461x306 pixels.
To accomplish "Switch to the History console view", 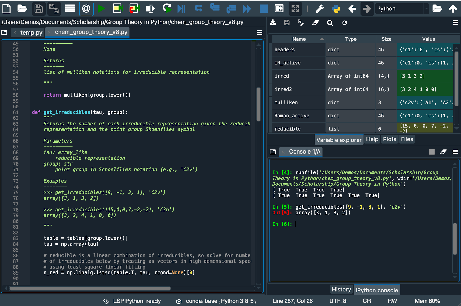I will pyautogui.click(x=341, y=289).
